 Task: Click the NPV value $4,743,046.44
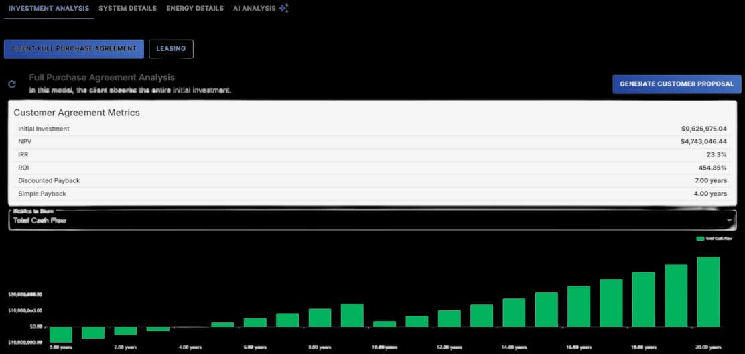[703, 141]
